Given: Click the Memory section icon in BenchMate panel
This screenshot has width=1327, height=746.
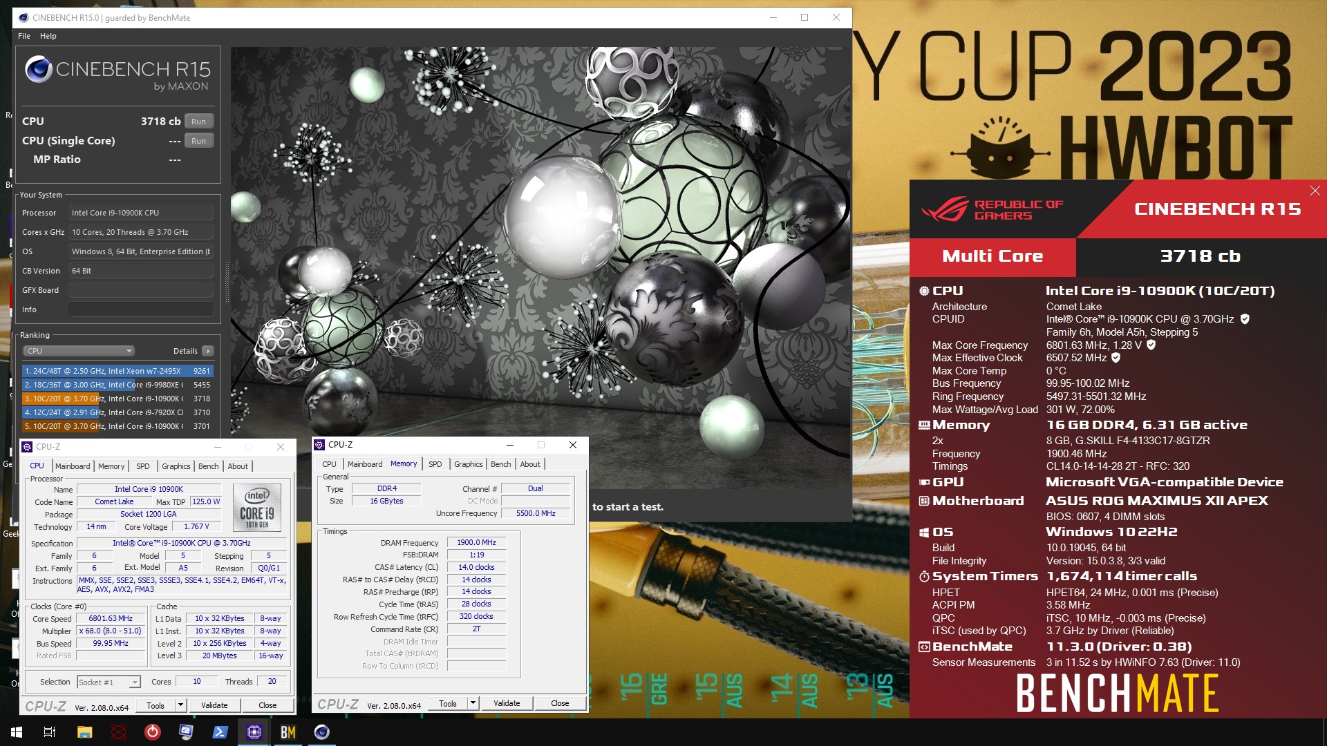Looking at the screenshot, I should (924, 425).
